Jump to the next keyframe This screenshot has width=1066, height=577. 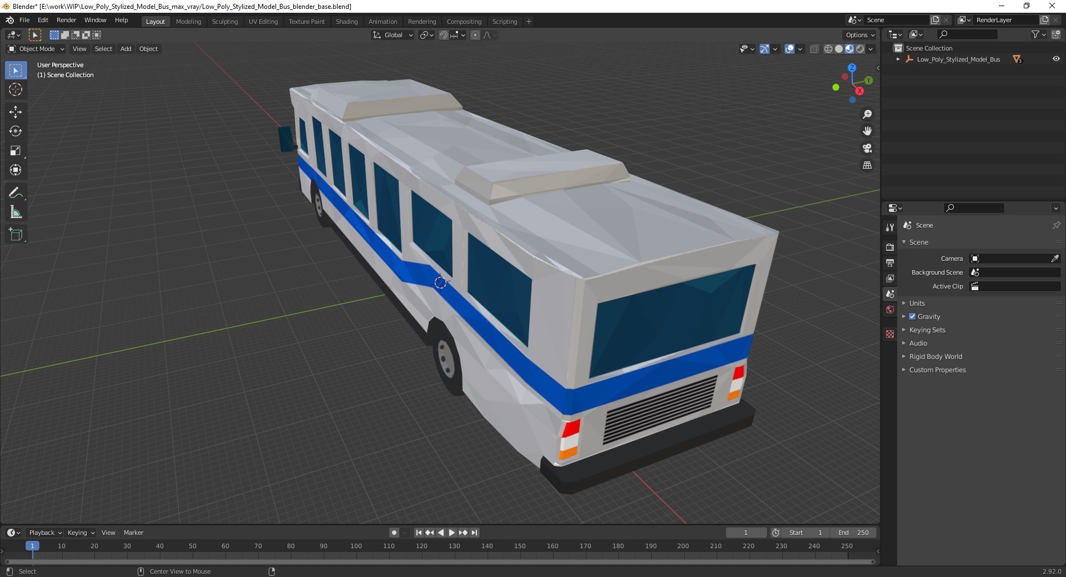[x=463, y=533]
